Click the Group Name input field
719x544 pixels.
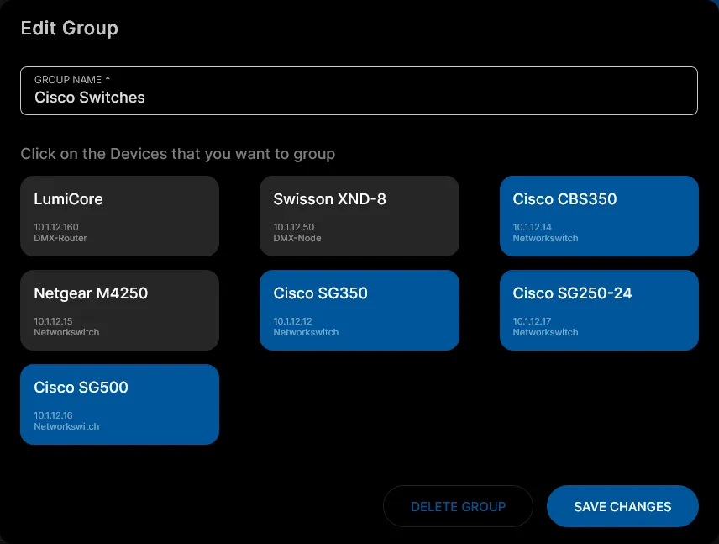coord(359,98)
